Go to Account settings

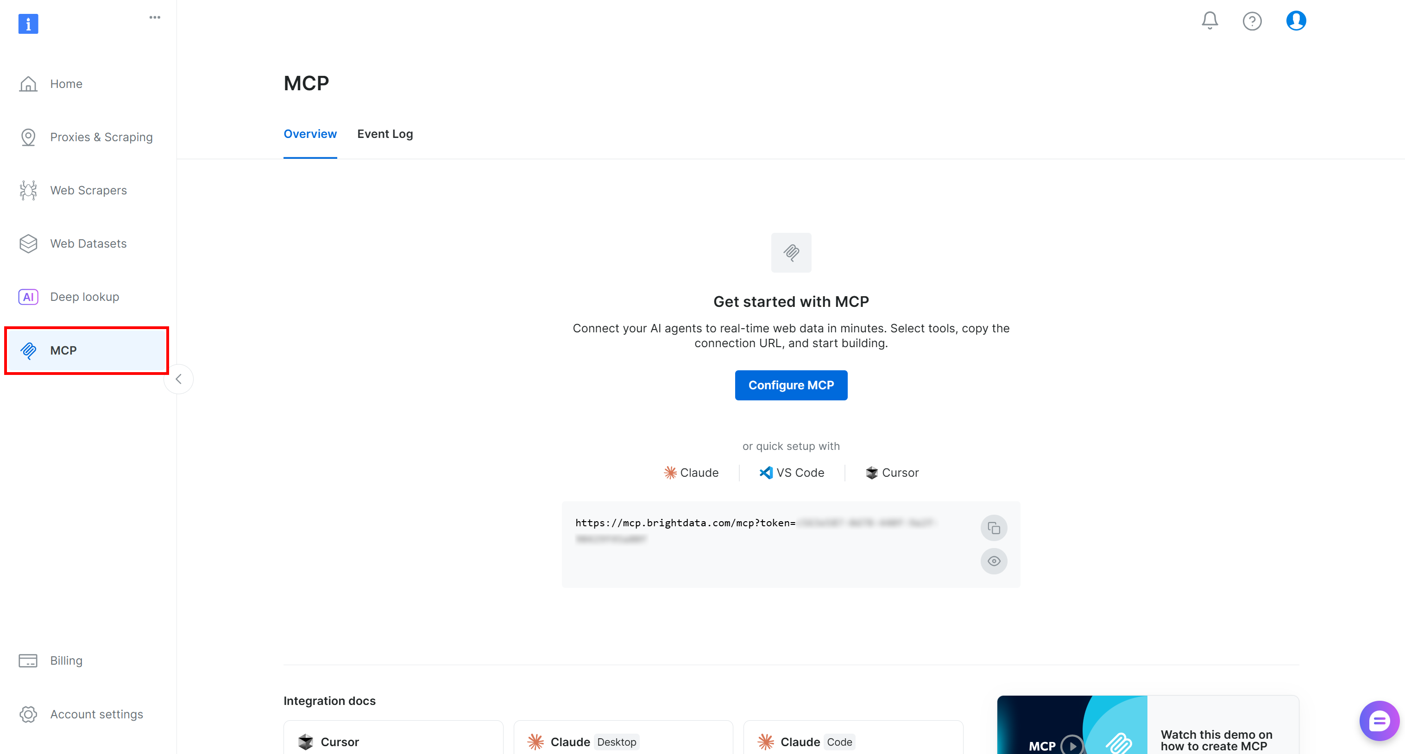pos(96,714)
